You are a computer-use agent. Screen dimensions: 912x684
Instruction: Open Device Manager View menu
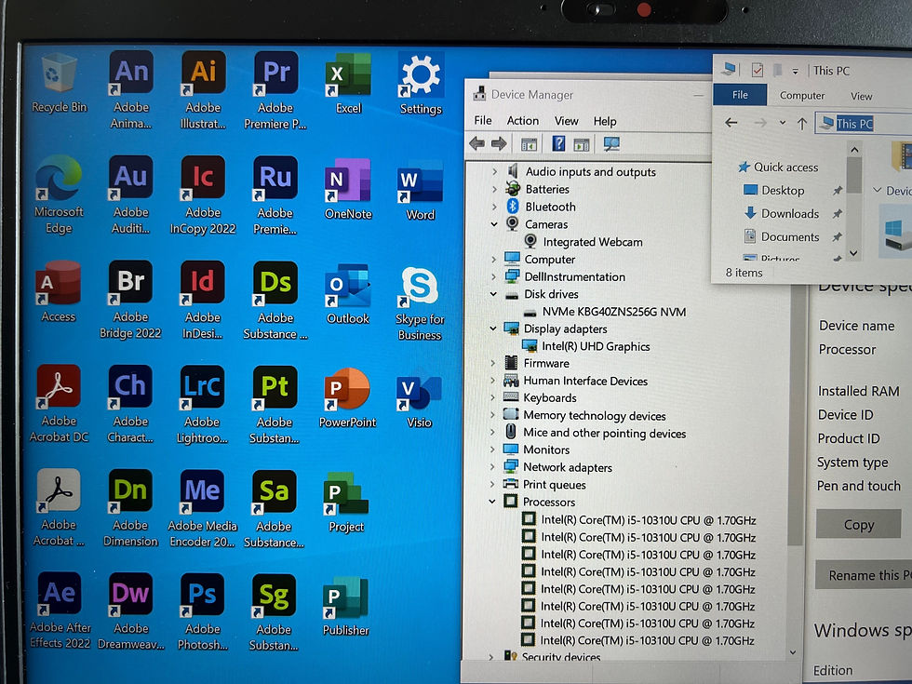(566, 121)
